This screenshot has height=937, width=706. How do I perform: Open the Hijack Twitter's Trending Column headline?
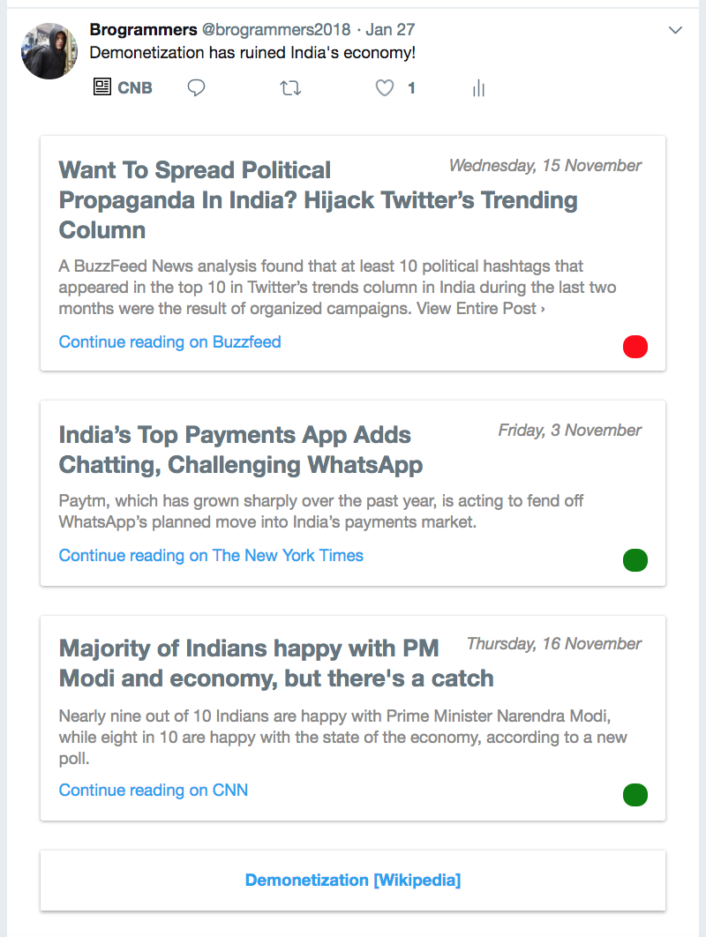(318, 200)
